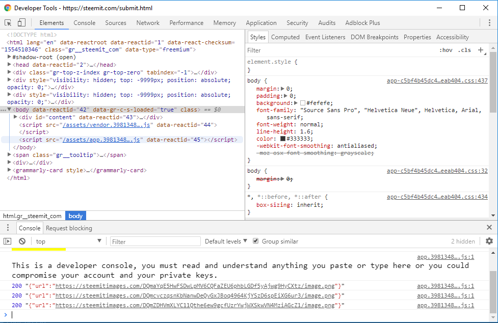This screenshot has width=498, height=323.
Task: Expand the span class gr__tooltip node
Action: [9, 154]
